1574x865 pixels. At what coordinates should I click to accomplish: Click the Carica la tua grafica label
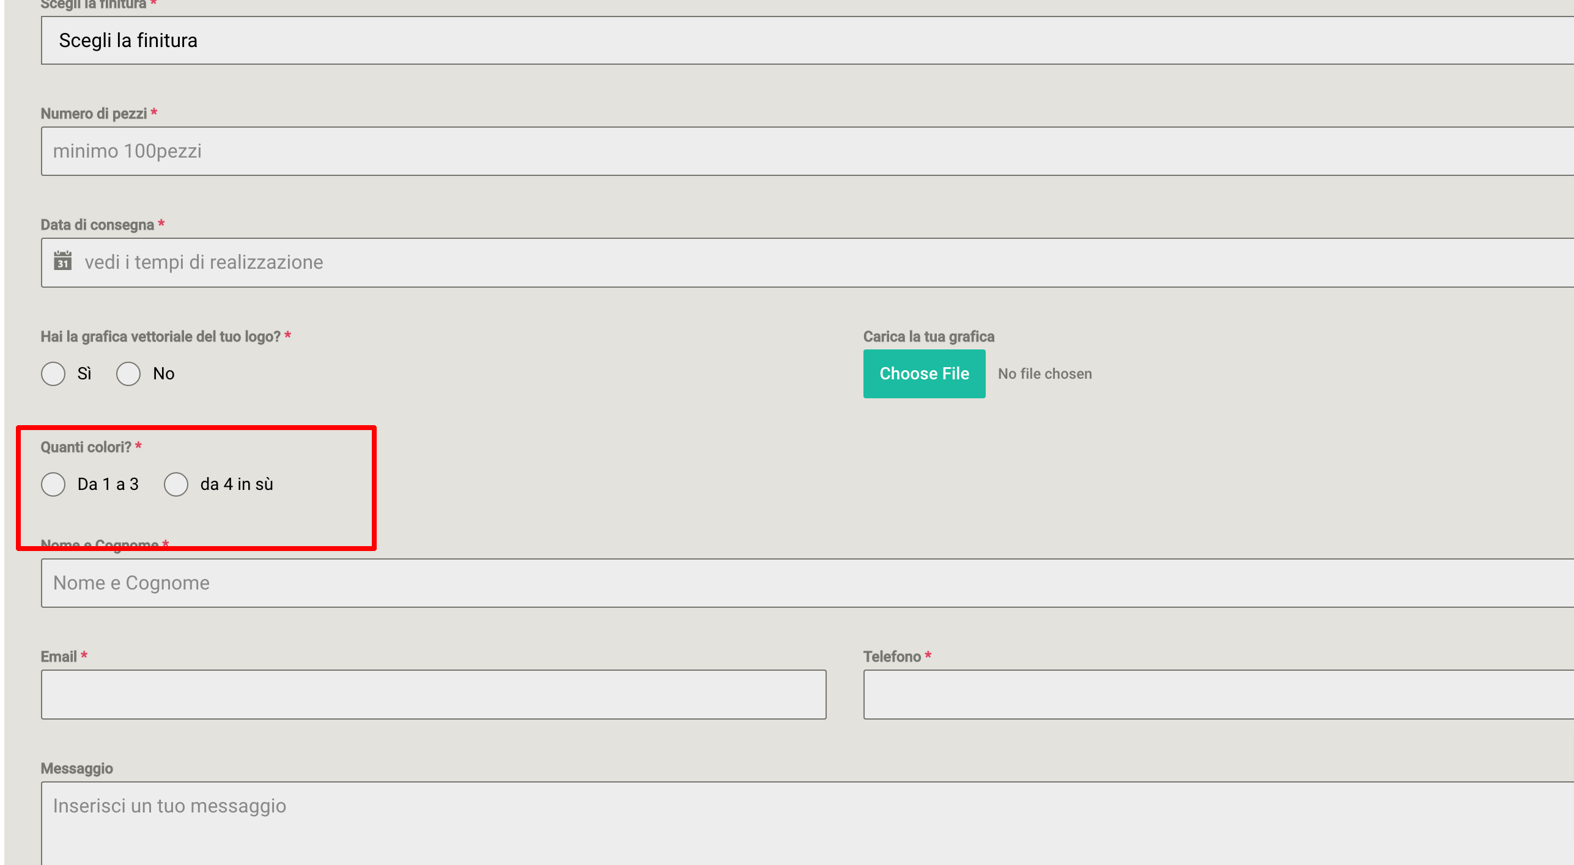click(x=928, y=337)
